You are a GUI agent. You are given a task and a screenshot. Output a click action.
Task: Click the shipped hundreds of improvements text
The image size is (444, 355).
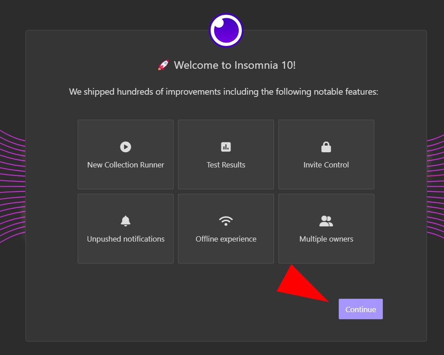click(224, 92)
